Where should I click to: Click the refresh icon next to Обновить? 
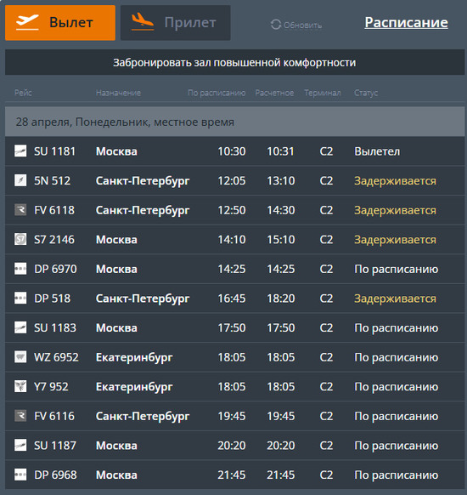pyautogui.click(x=276, y=25)
